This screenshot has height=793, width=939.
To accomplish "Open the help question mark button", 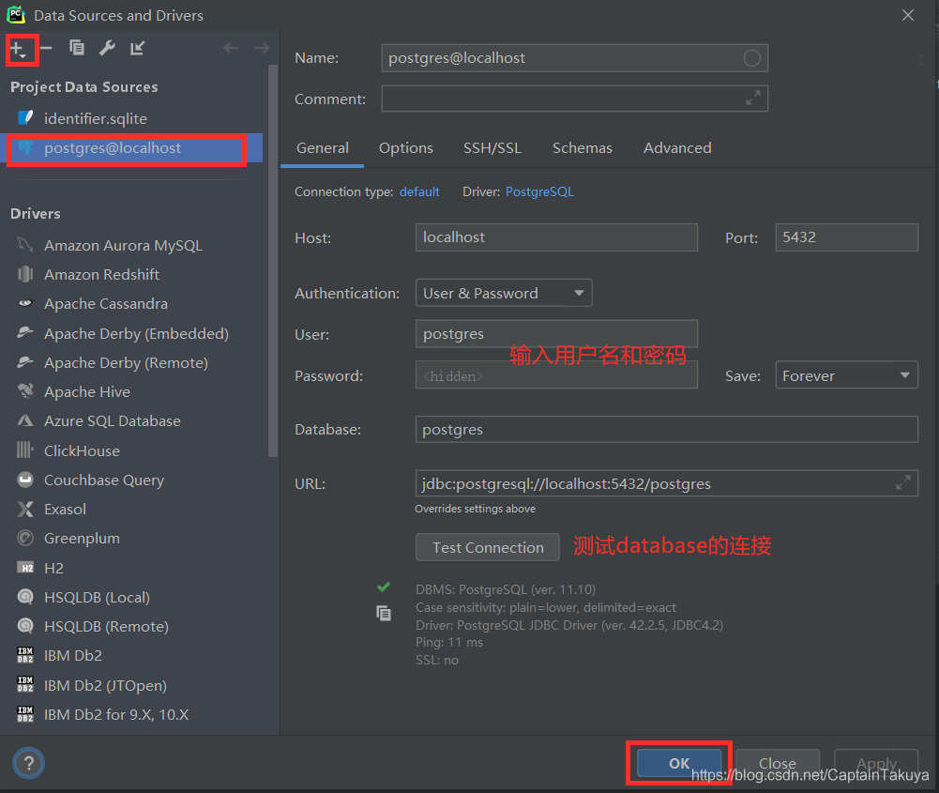I will click(28, 763).
